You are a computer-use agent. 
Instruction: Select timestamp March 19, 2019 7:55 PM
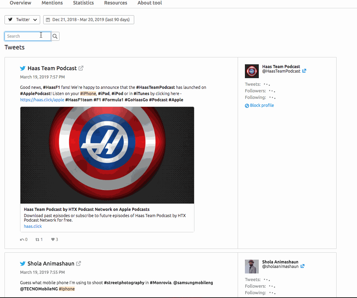[x=42, y=272]
